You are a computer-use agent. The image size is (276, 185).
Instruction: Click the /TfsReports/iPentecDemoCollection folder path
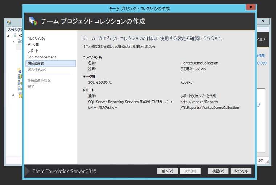coord(210,108)
